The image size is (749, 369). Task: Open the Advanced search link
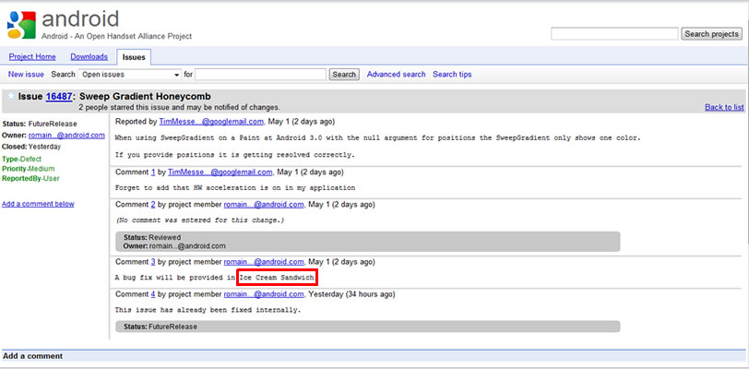[396, 74]
